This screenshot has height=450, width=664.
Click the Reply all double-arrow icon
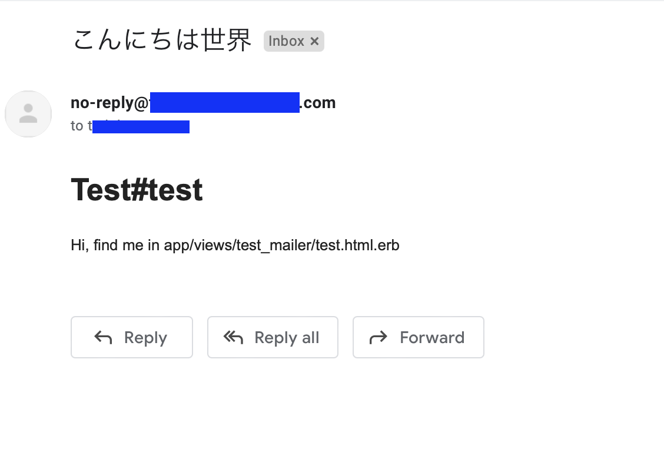click(233, 337)
